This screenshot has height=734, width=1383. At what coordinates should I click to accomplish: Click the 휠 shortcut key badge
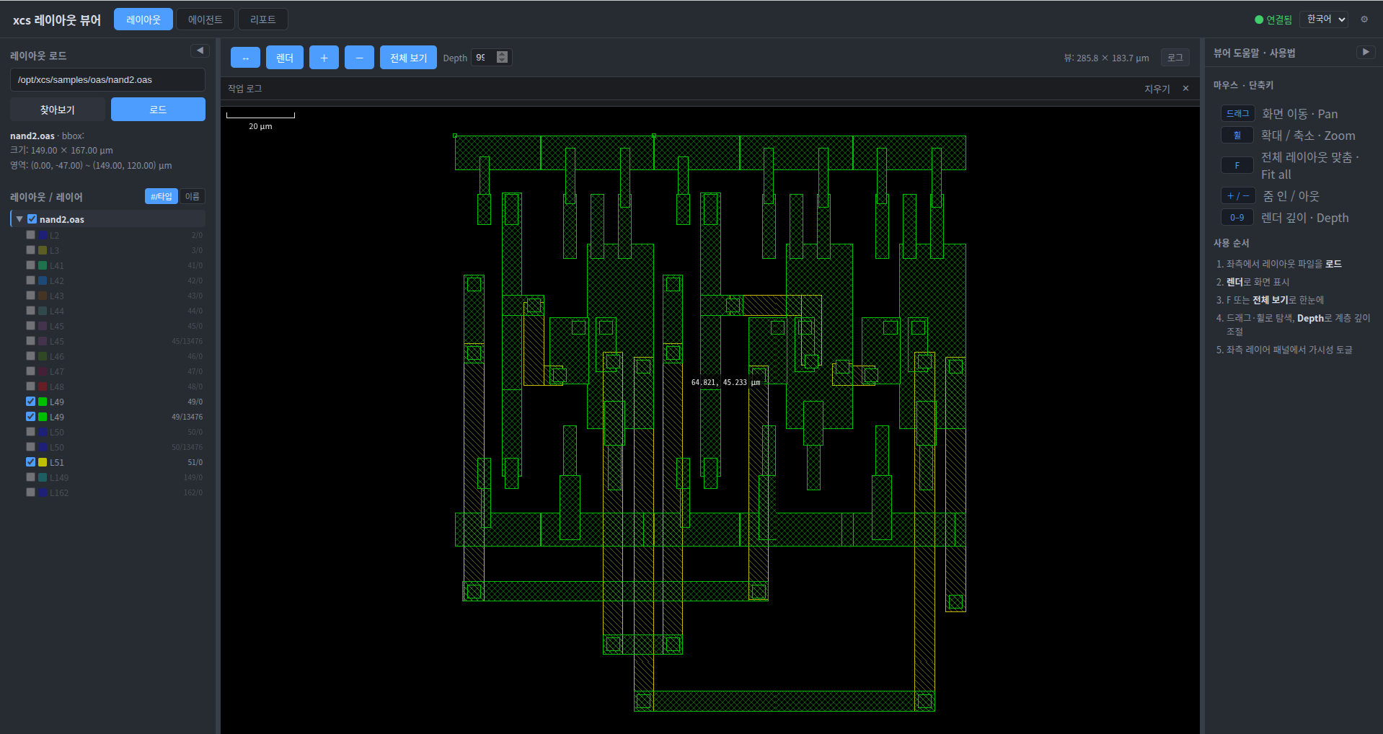tap(1237, 136)
